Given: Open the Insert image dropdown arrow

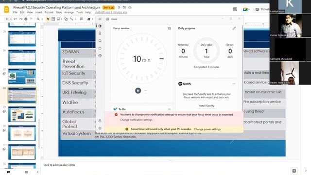Looking at the screenshot, I should point(62,19).
